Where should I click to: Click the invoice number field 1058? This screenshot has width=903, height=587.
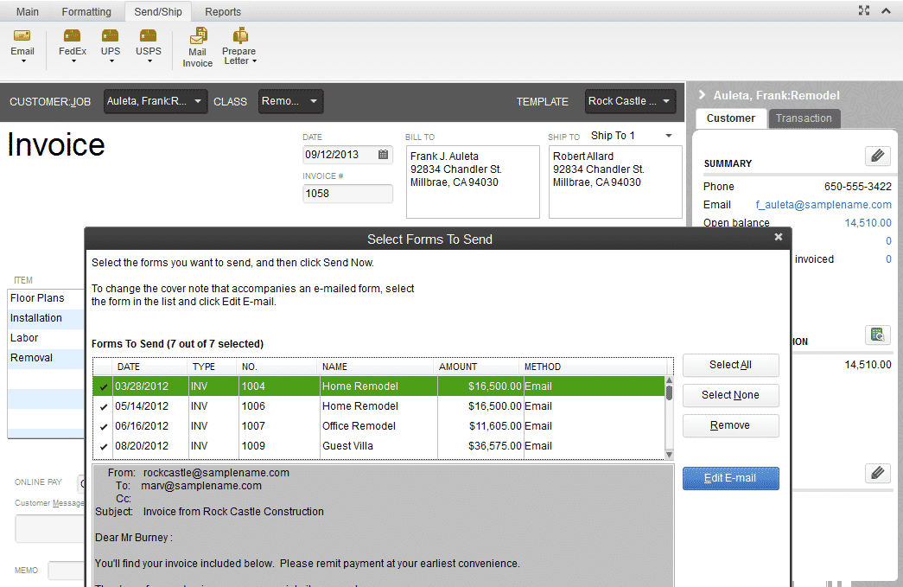point(347,194)
